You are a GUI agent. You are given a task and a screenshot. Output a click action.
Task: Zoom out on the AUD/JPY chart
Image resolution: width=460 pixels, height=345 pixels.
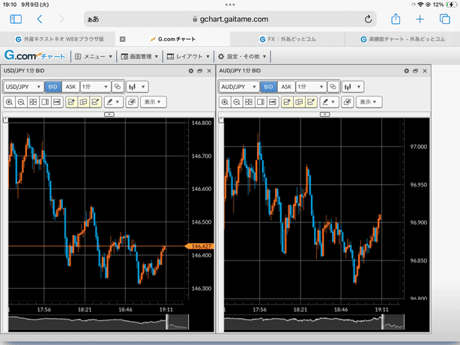(237, 102)
